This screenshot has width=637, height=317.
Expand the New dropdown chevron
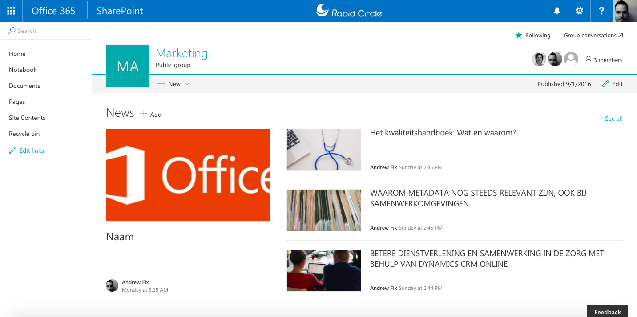point(187,84)
